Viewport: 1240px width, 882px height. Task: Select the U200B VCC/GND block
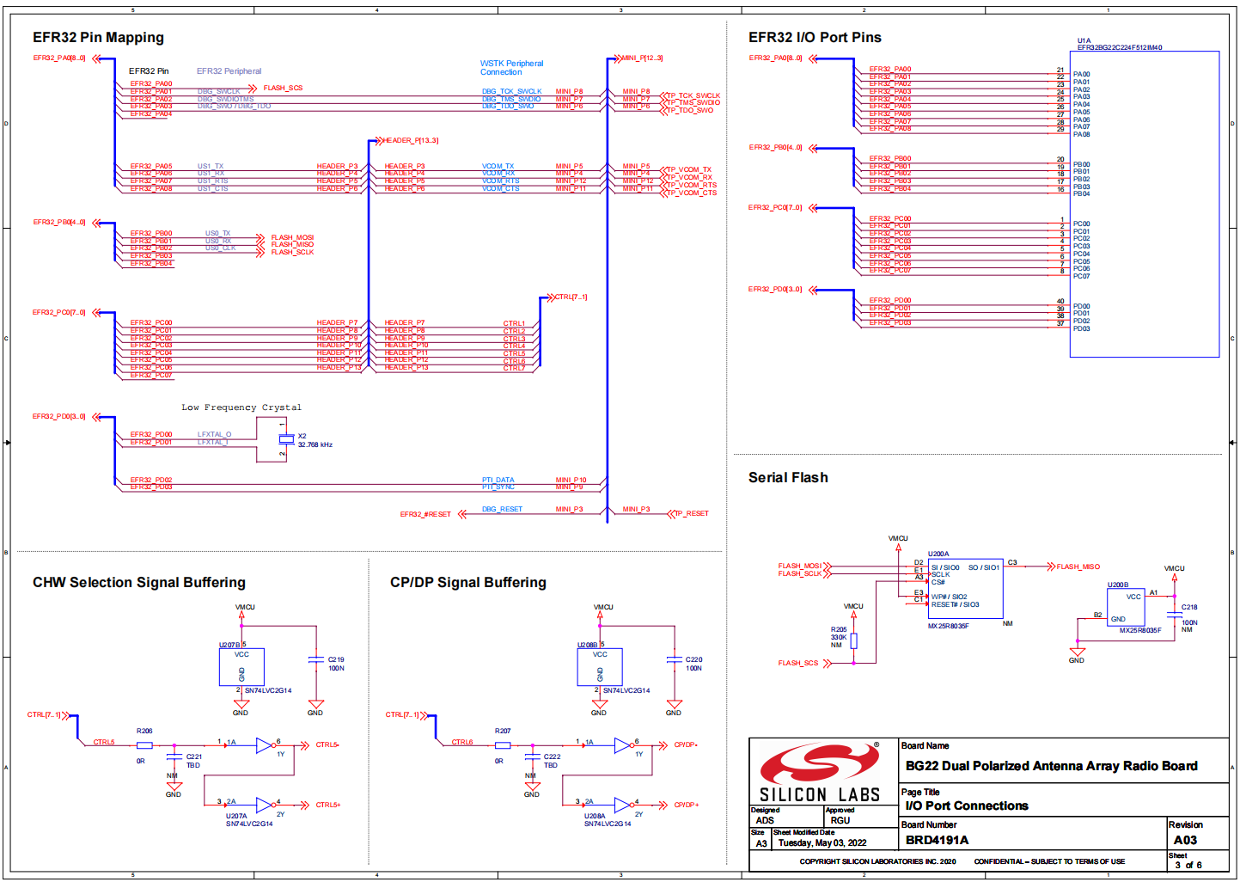(1126, 607)
